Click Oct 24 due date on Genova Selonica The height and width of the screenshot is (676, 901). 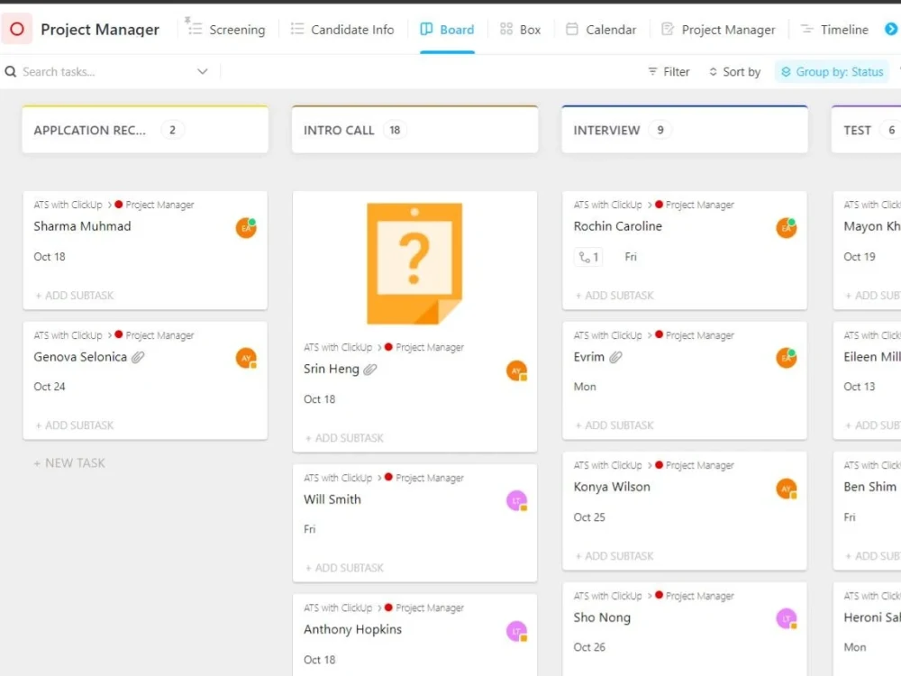[x=50, y=387]
